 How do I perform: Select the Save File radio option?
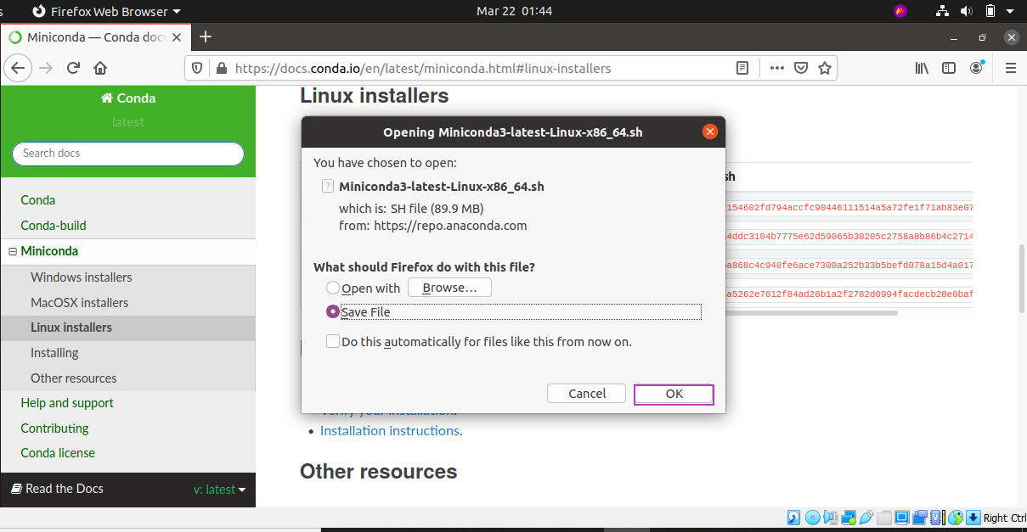tap(333, 312)
